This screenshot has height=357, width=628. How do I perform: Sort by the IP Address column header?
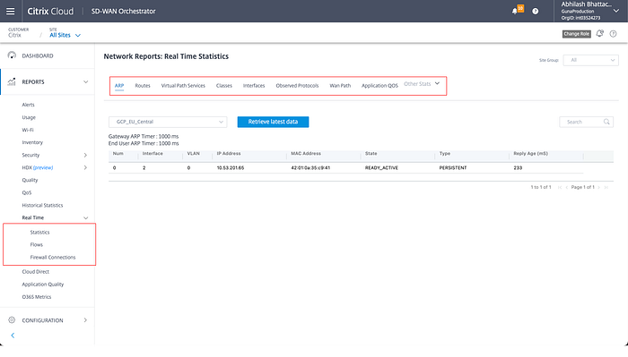tap(229, 153)
